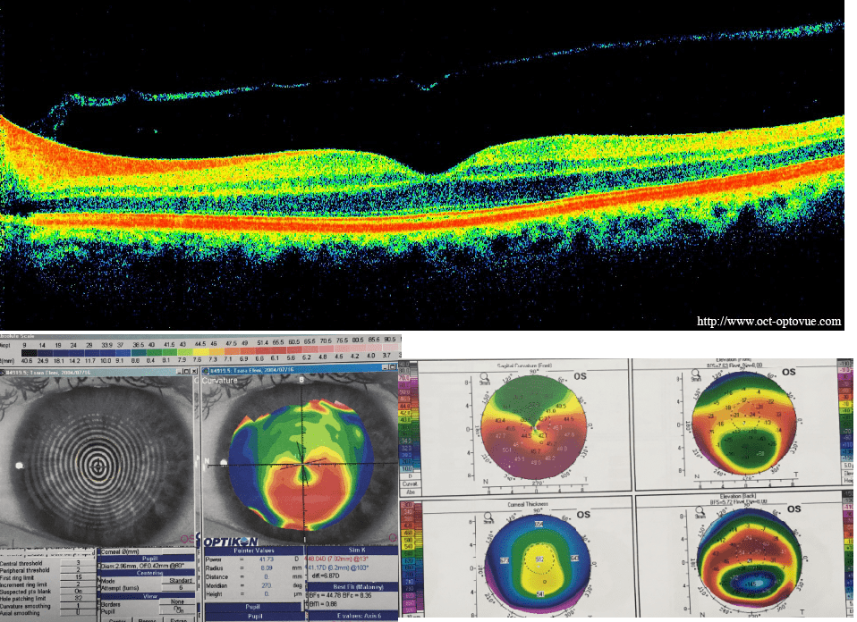Click the red Sim K 48.04D reading
857x622 pixels.
click(336, 559)
